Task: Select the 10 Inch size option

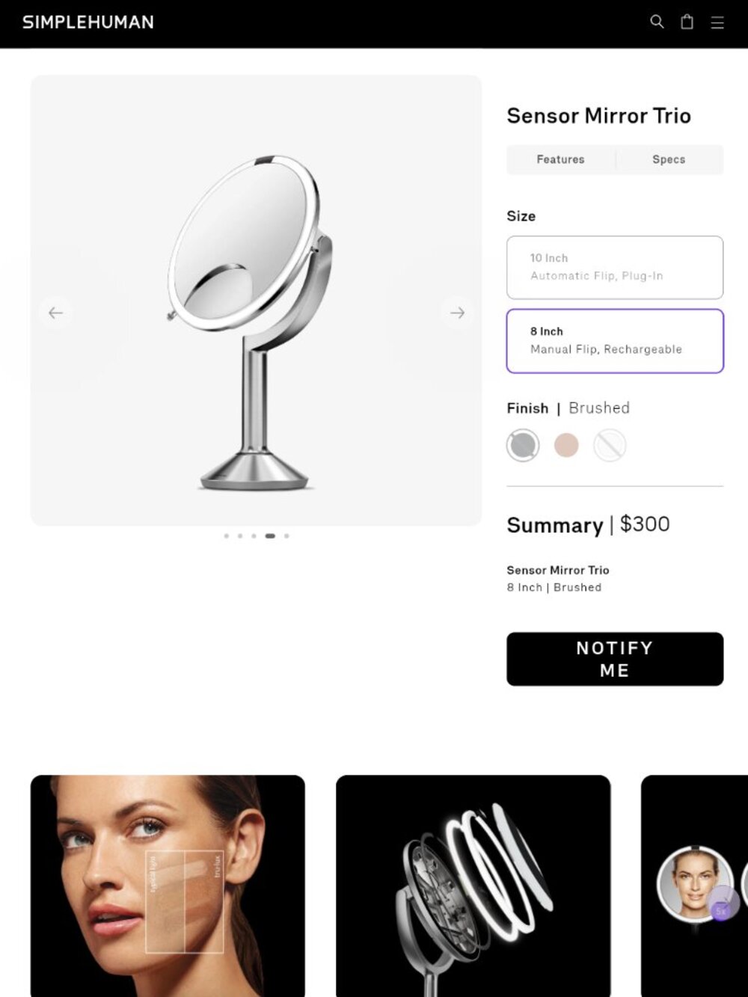Action: coord(615,267)
